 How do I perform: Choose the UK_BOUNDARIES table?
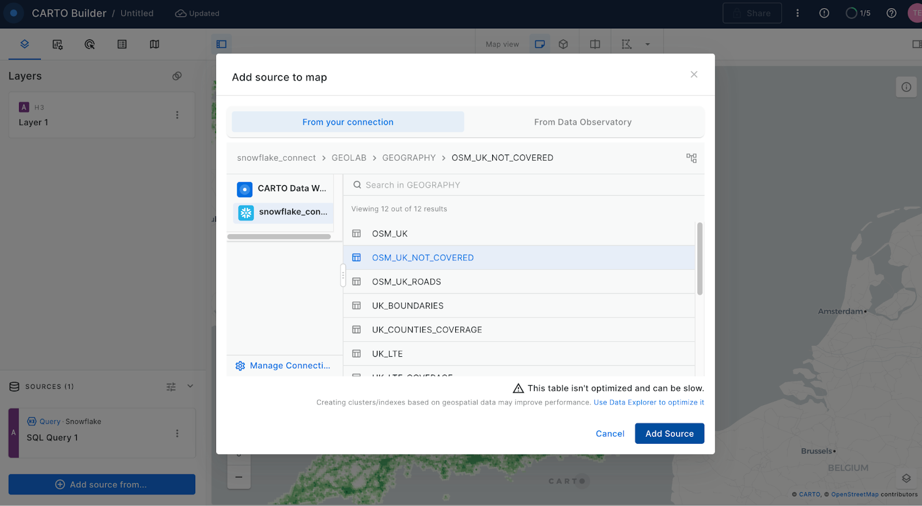[407, 306]
